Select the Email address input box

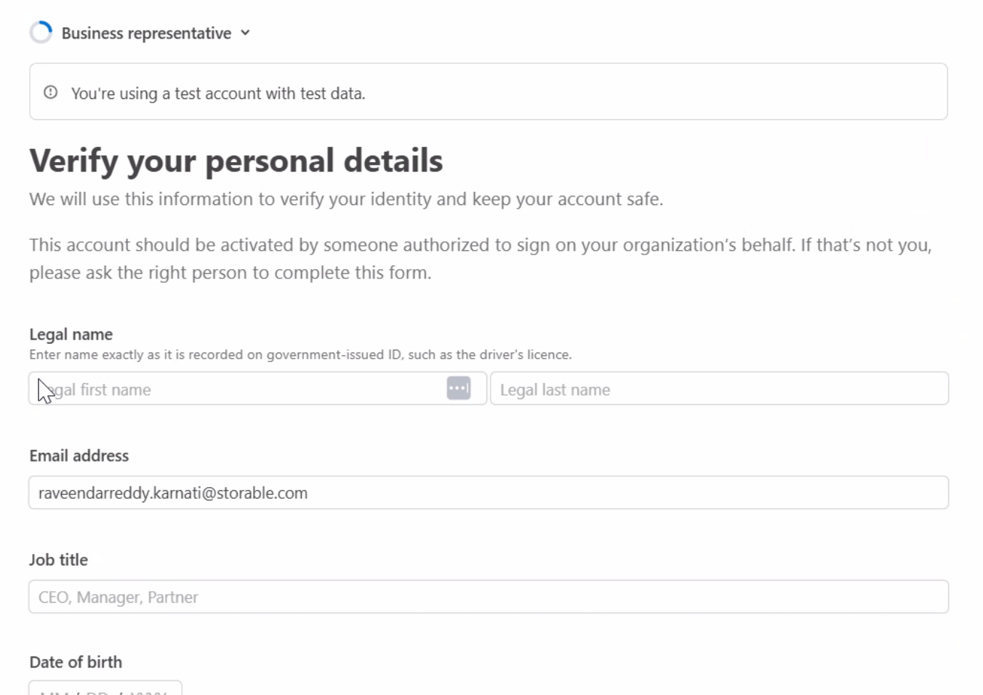(x=488, y=493)
